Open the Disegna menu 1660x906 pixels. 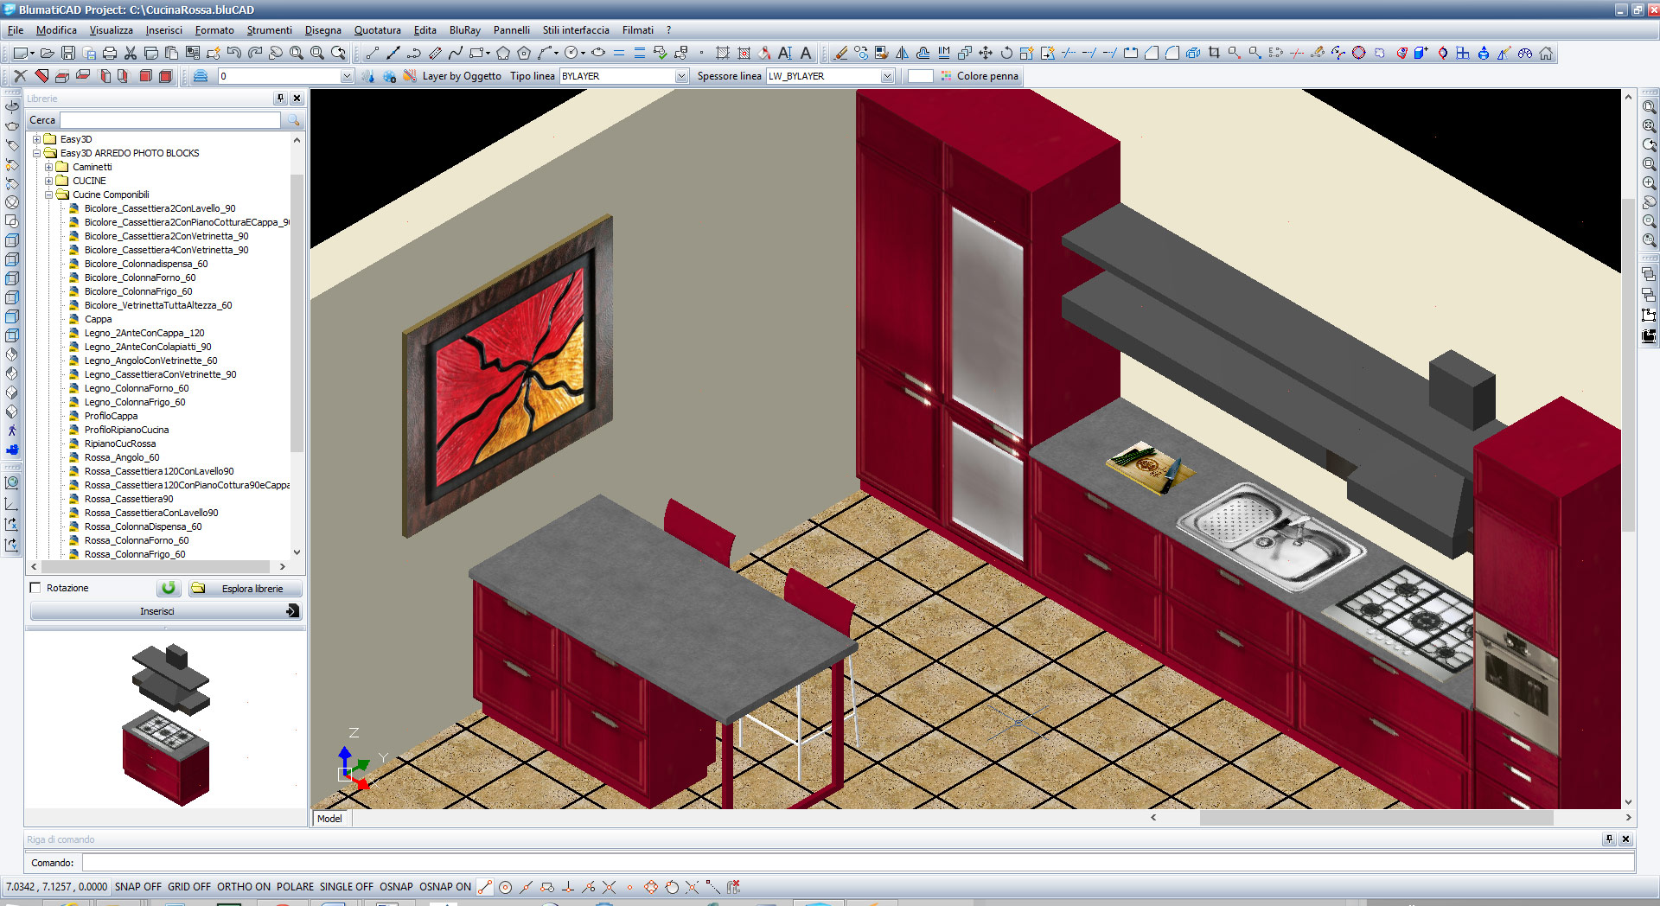click(322, 30)
